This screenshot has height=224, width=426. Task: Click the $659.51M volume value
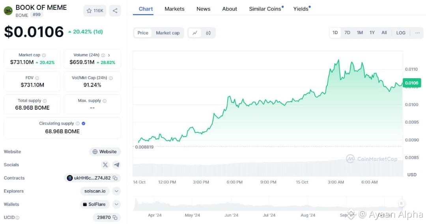[x=82, y=62]
